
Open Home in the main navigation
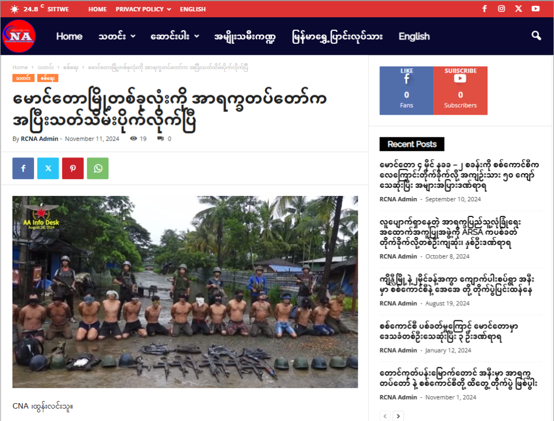(x=69, y=36)
